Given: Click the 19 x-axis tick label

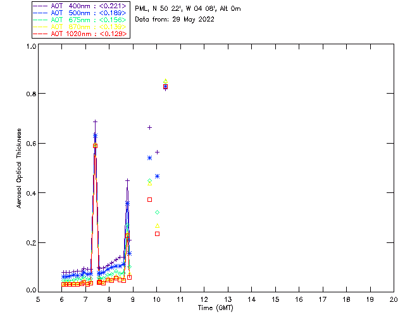Looking at the screenshot, I should coord(370,299).
